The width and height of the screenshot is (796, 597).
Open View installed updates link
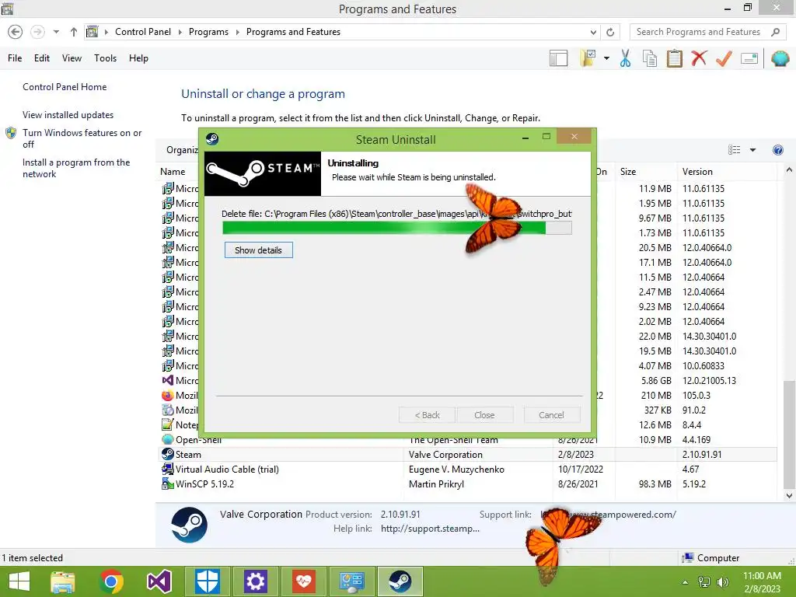coord(68,115)
